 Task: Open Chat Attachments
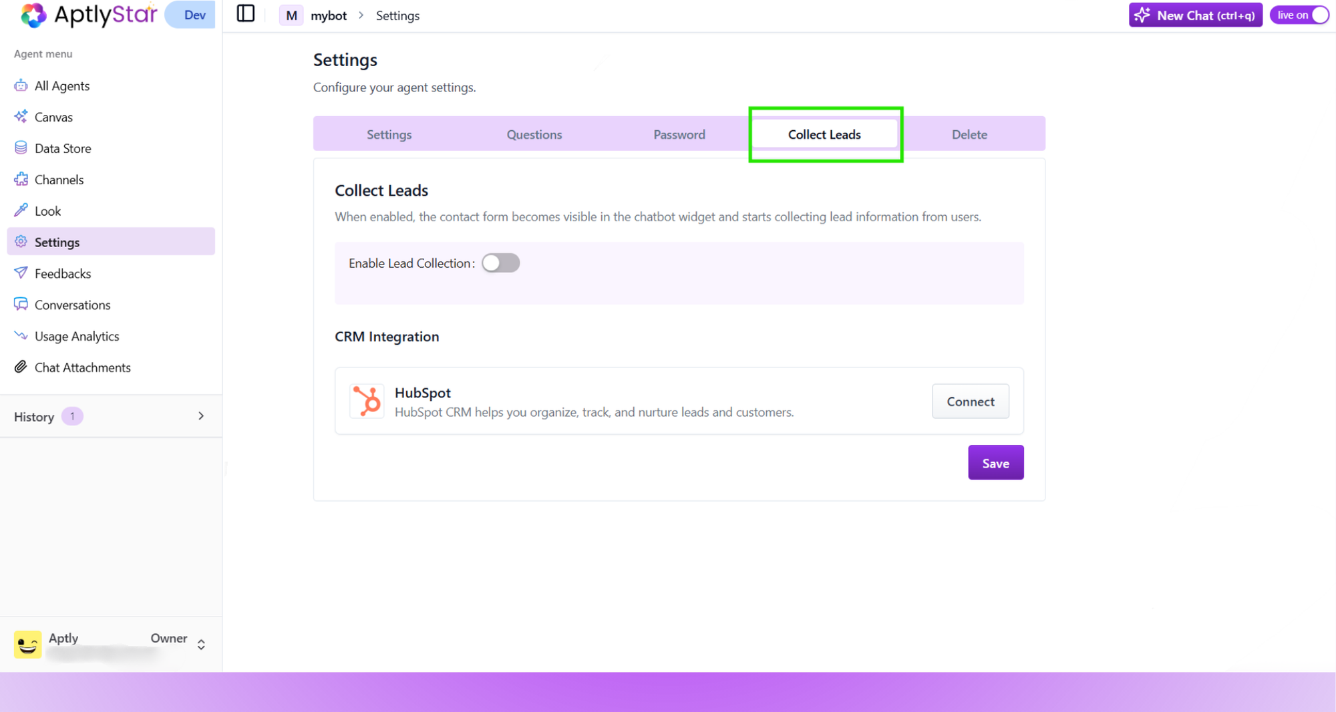pos(82,367)
